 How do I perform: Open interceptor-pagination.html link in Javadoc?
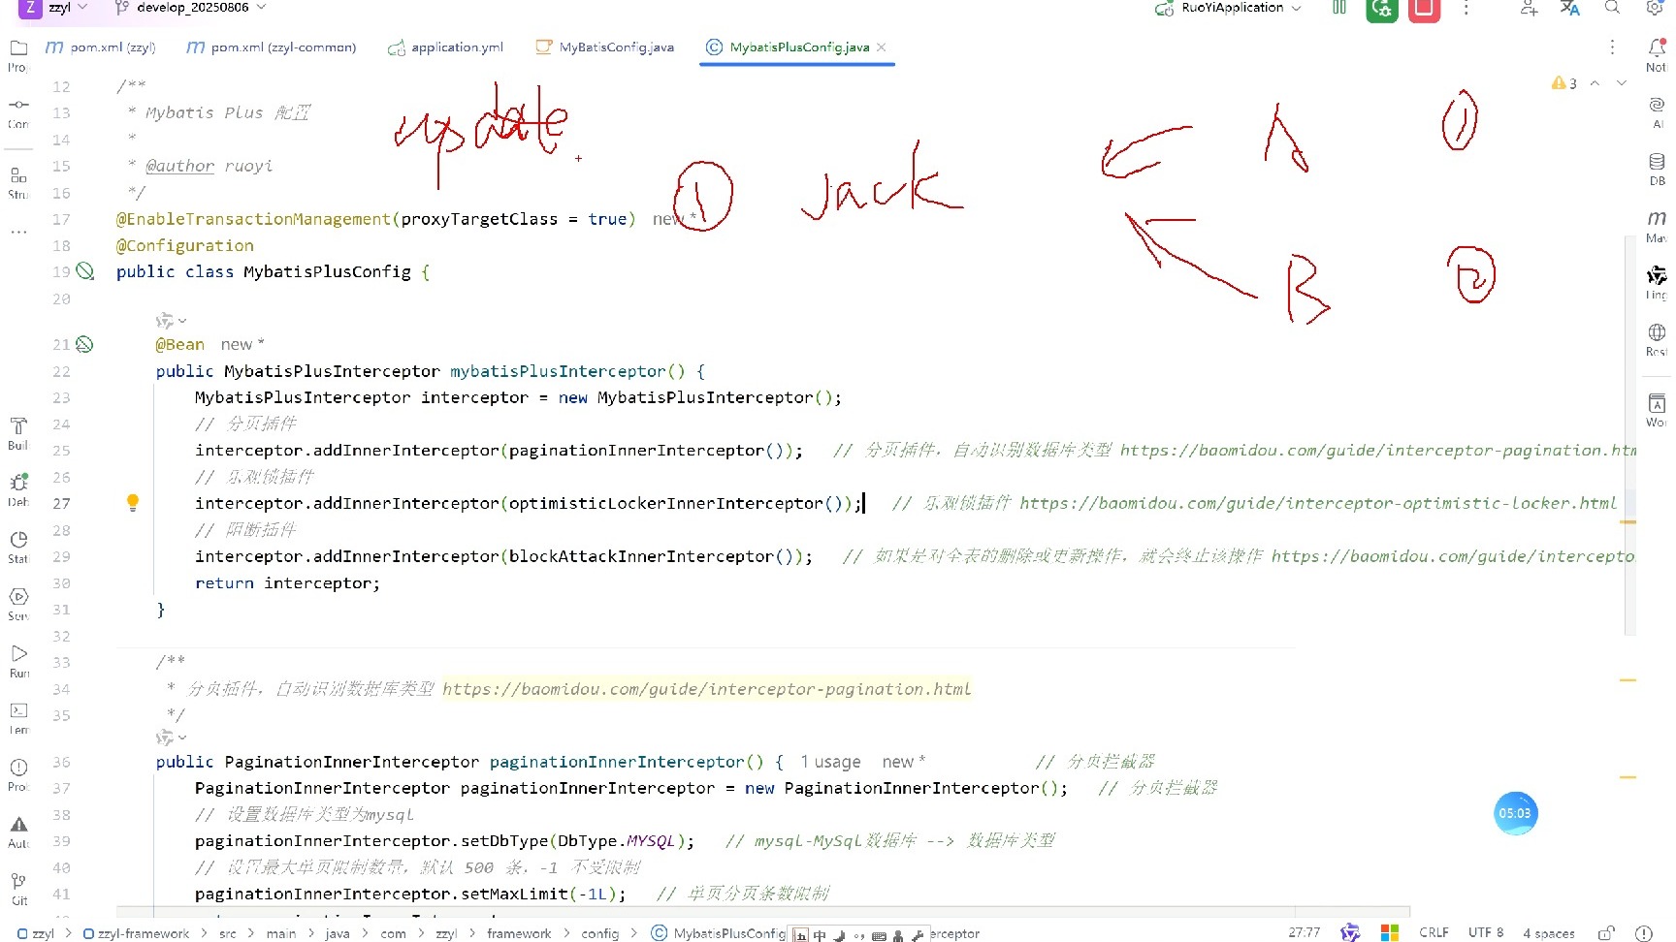point(707,689)
